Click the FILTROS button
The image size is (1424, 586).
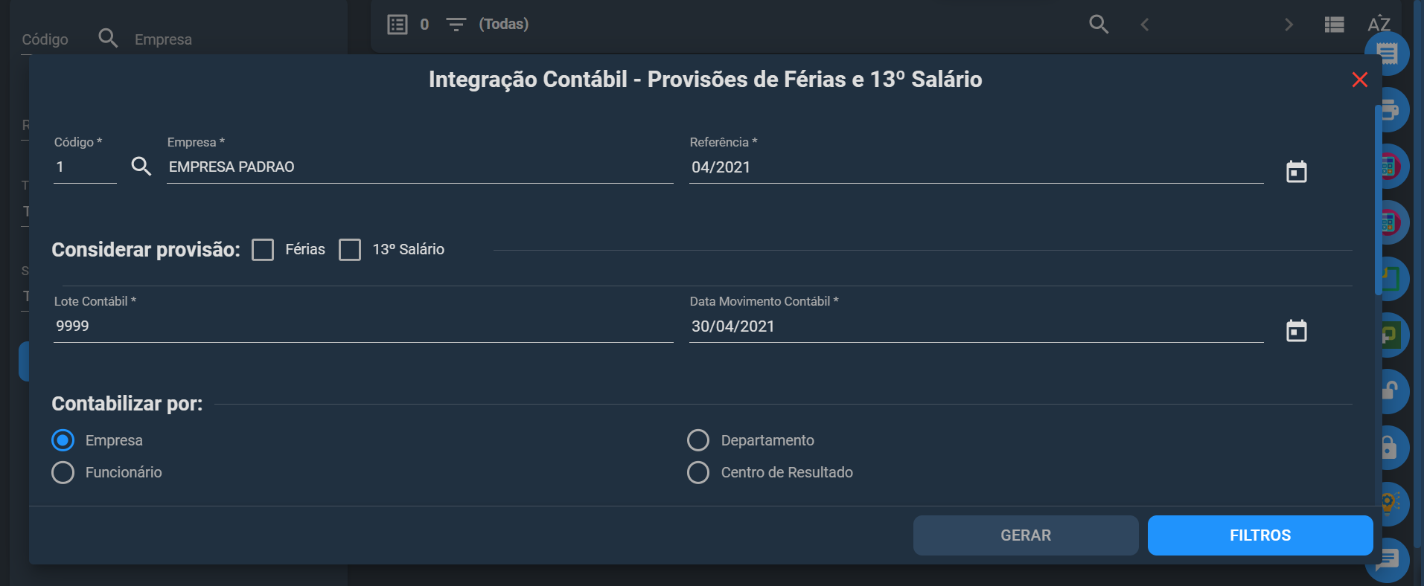1260,535
